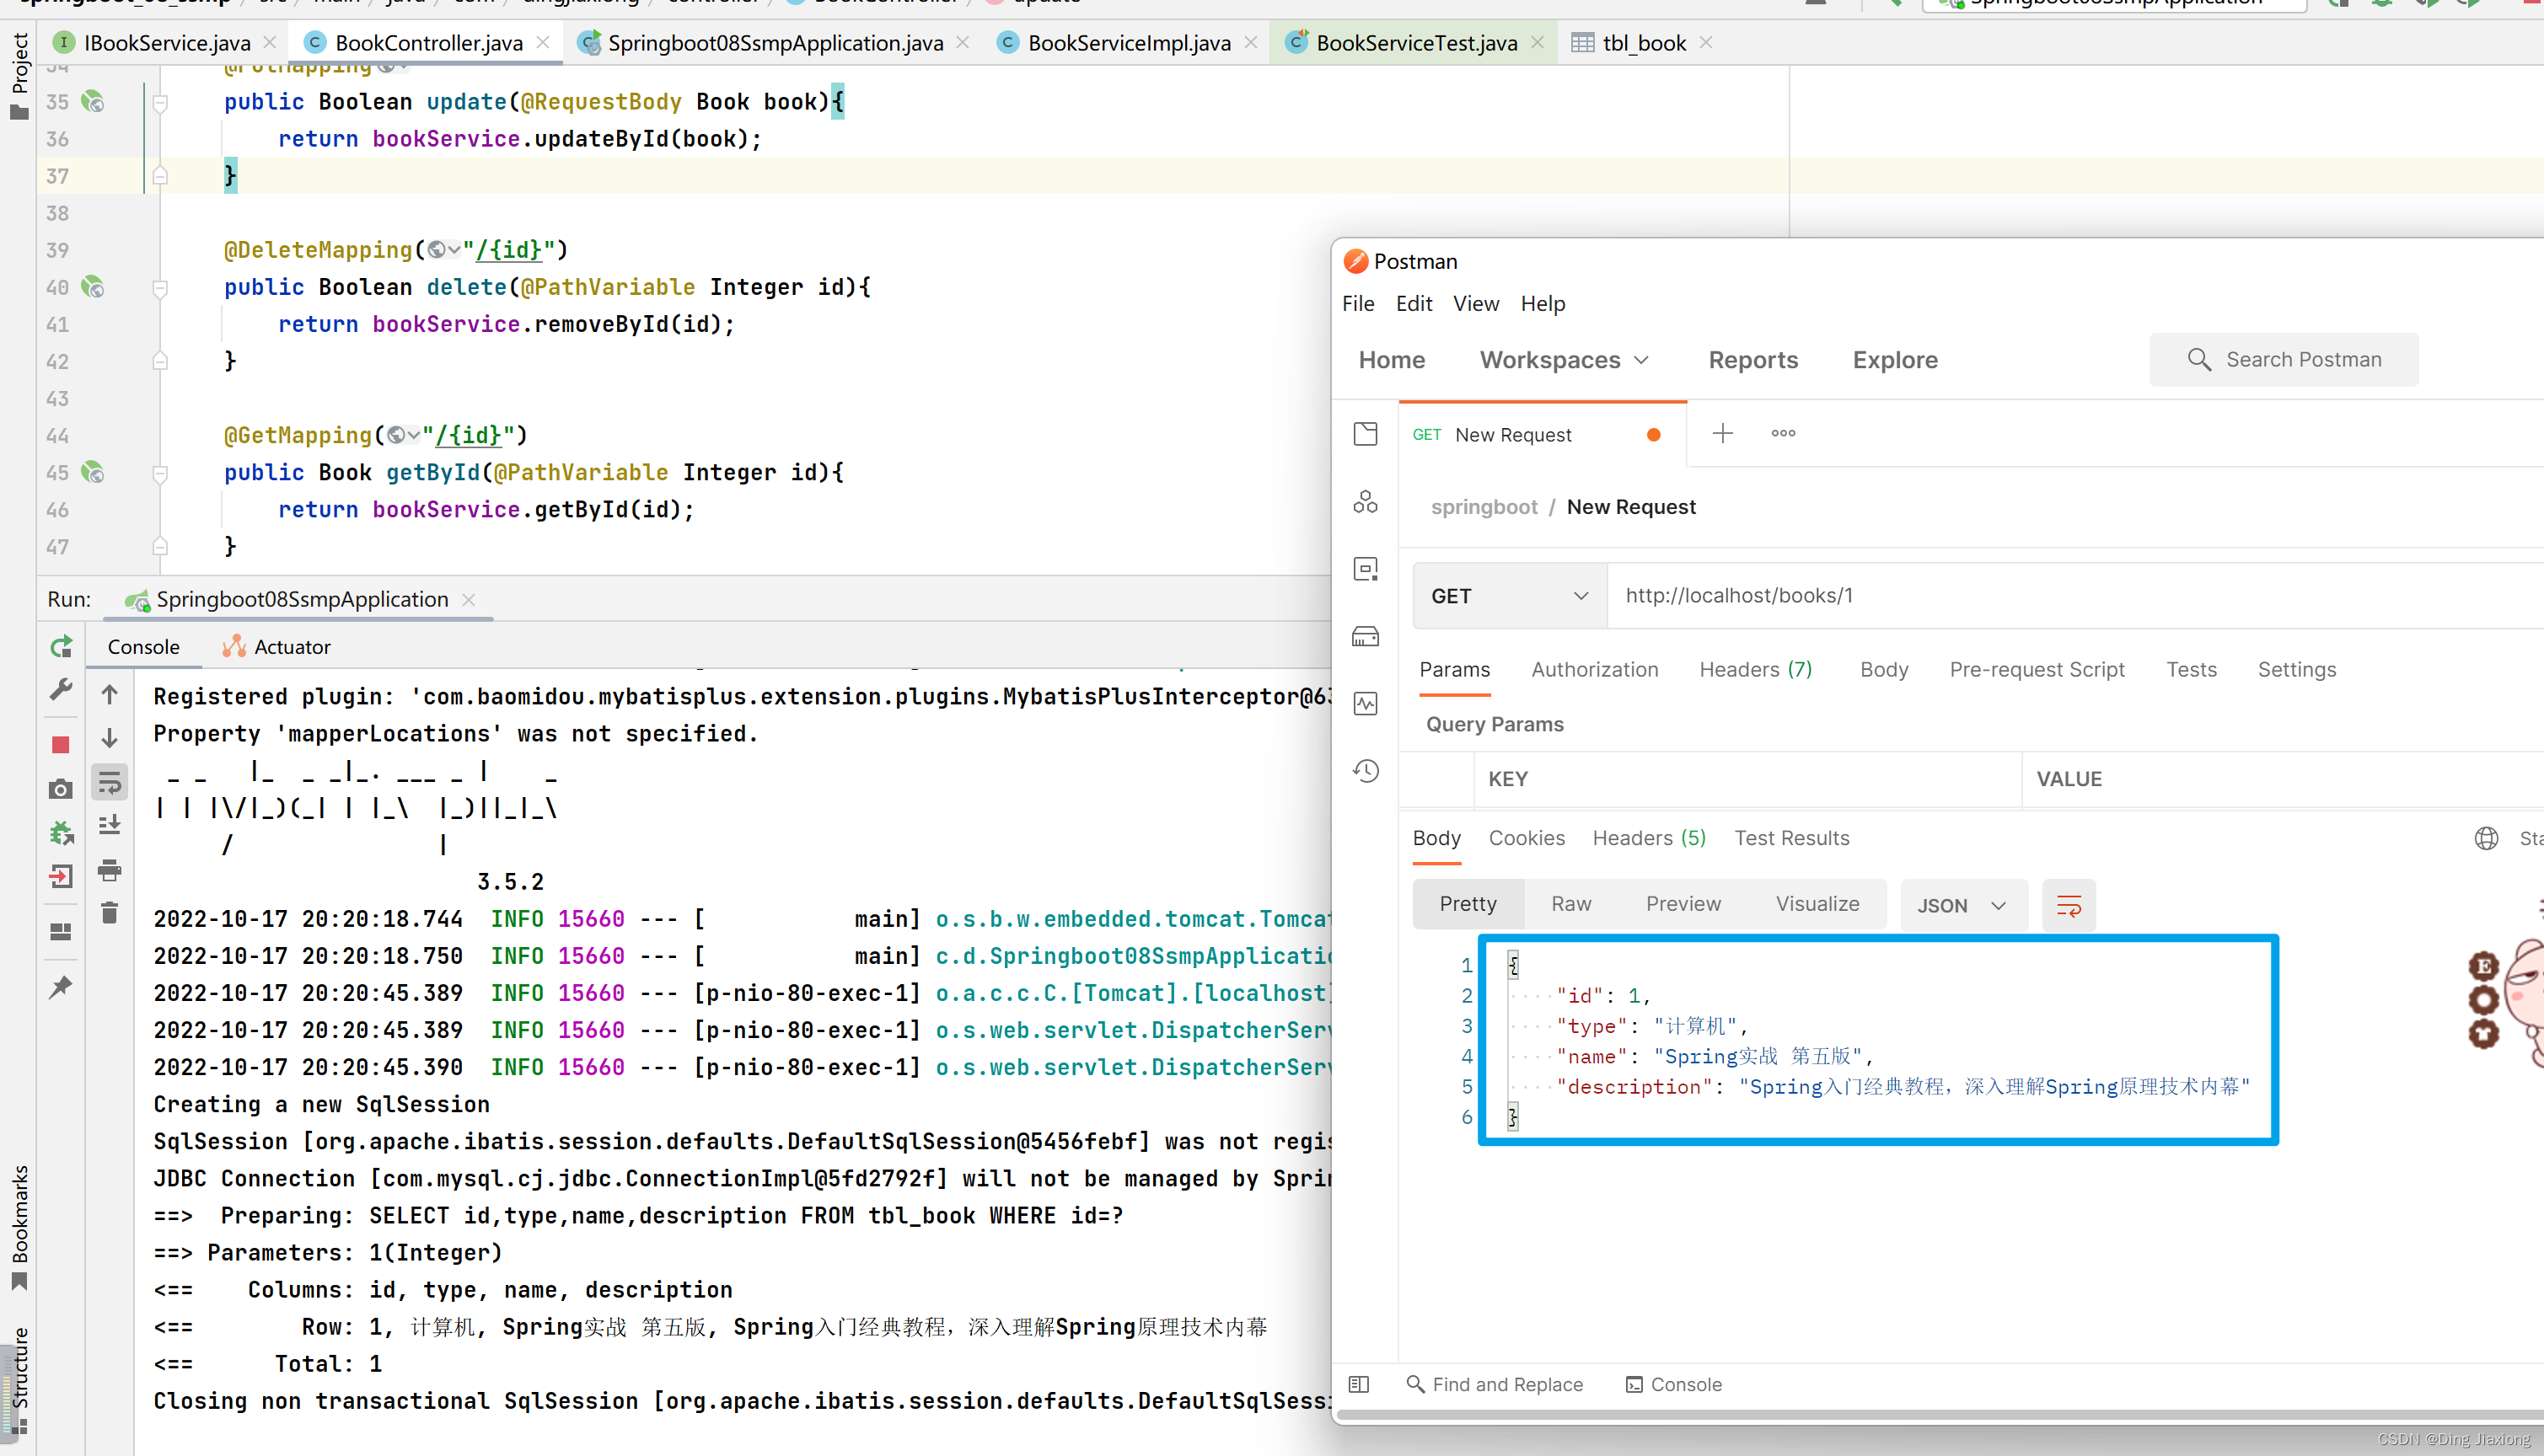Switch response view to Raw
Screen dimensions: 2544x1456
(1570, 904)
